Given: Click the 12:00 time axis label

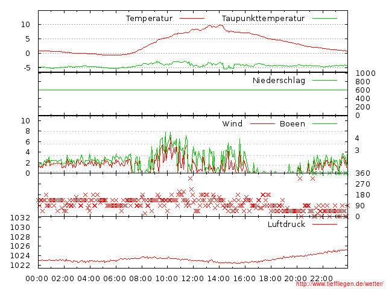Looking at the screenshot, I should pos(192,279).
